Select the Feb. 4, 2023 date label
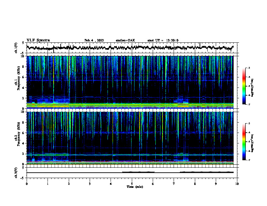This screenshot has width=267, height=206. pyautogui.click(x=94, y=40)
